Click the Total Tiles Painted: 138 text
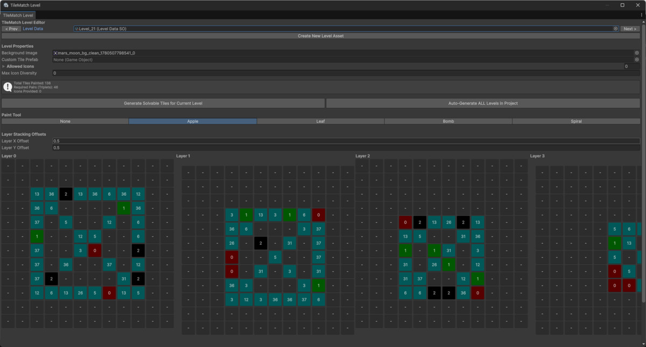 click(x=32, y=83)
